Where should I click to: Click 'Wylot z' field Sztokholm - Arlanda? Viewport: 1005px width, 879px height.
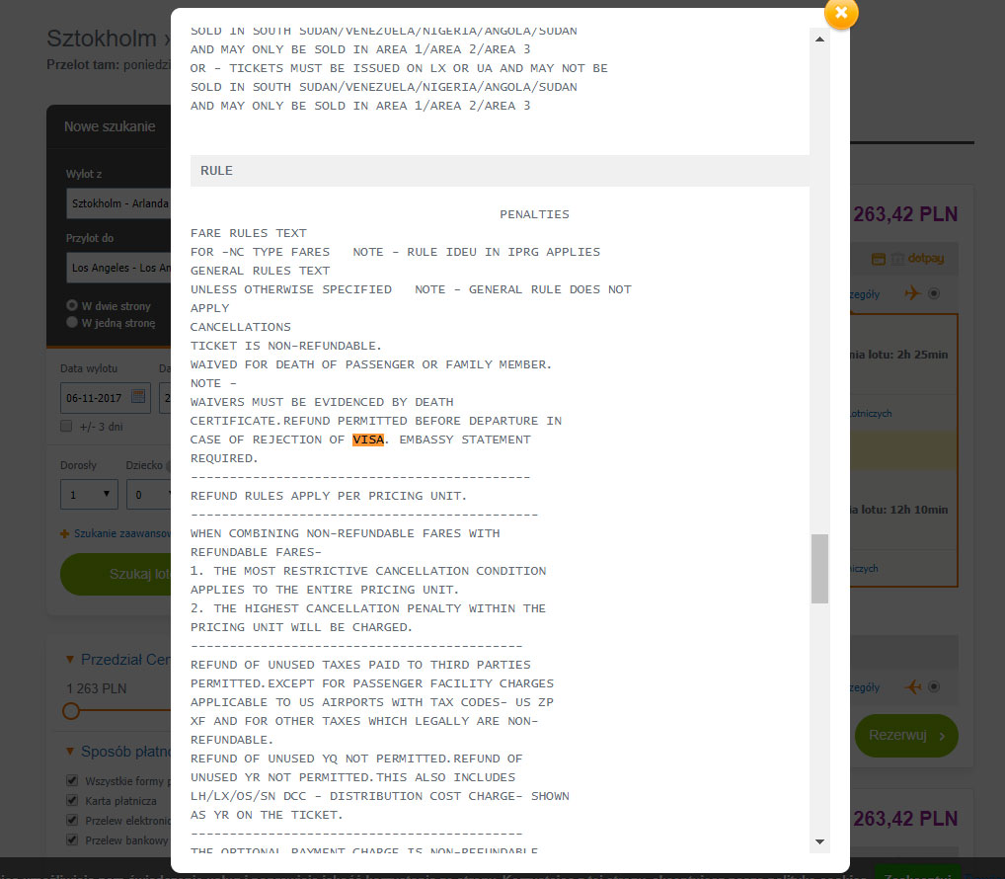pyautogui.click(x=118, y=203)
